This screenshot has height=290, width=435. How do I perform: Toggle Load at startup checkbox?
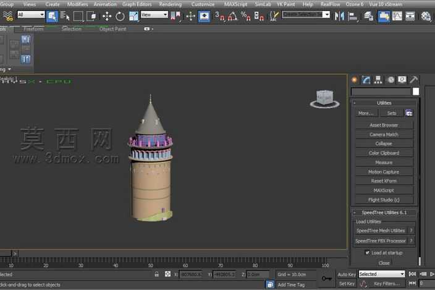point(367,252)
